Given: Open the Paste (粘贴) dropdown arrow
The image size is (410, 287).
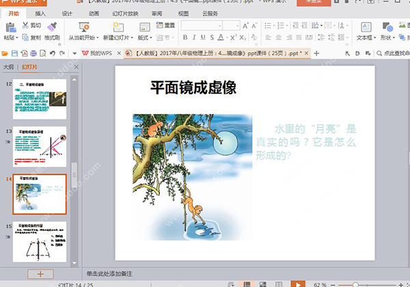Looking at the screenshot, I should click(x=17, y=38).
